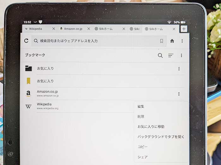Open ブックマーク header overflow menu
The width and height of the screenshot is (221, 165).
182,55
